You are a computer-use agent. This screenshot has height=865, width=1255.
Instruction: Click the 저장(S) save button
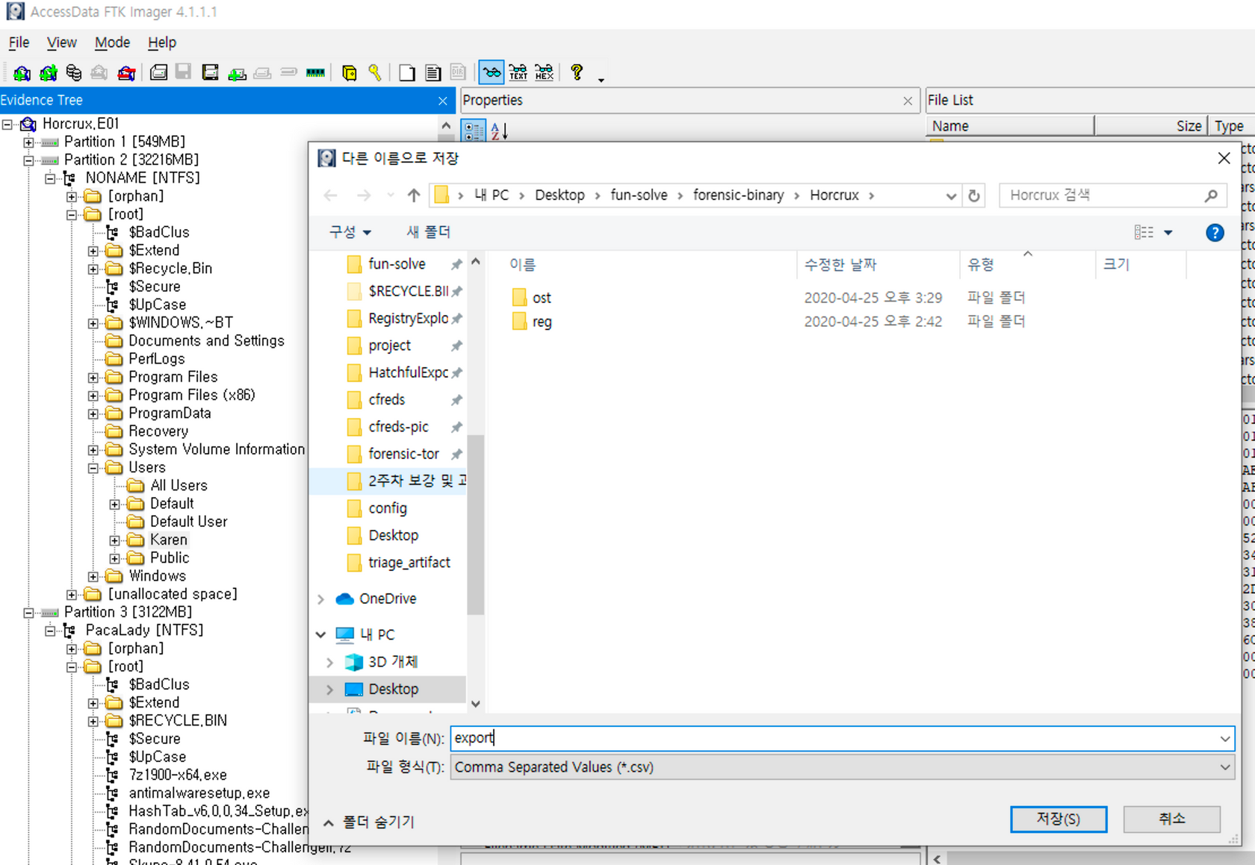click(x=1059, y=819)
